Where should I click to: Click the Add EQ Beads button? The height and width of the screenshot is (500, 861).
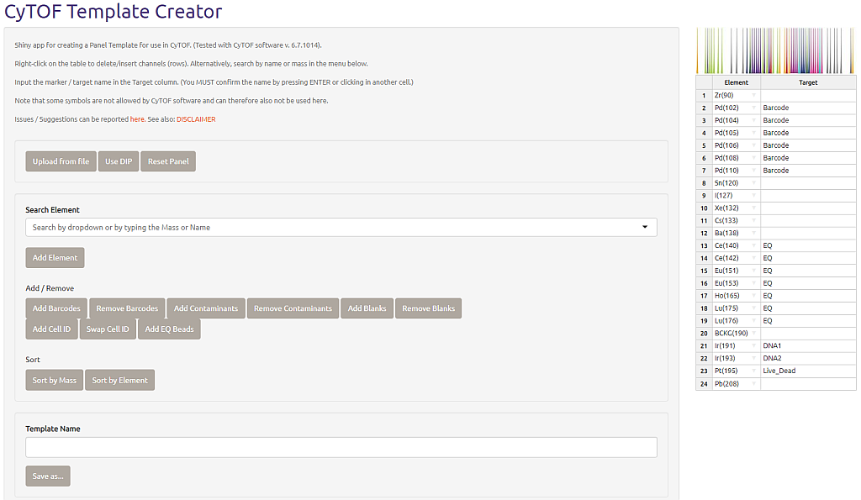[169, 329]
